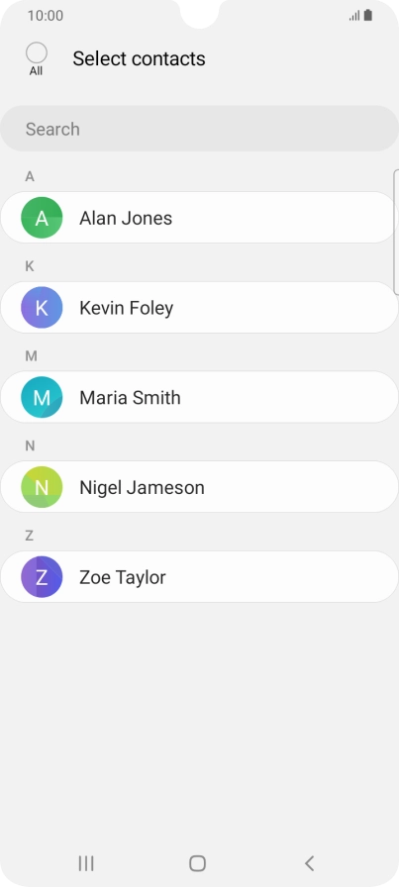Select the Zoe Taylor contact row

[199, 577]
